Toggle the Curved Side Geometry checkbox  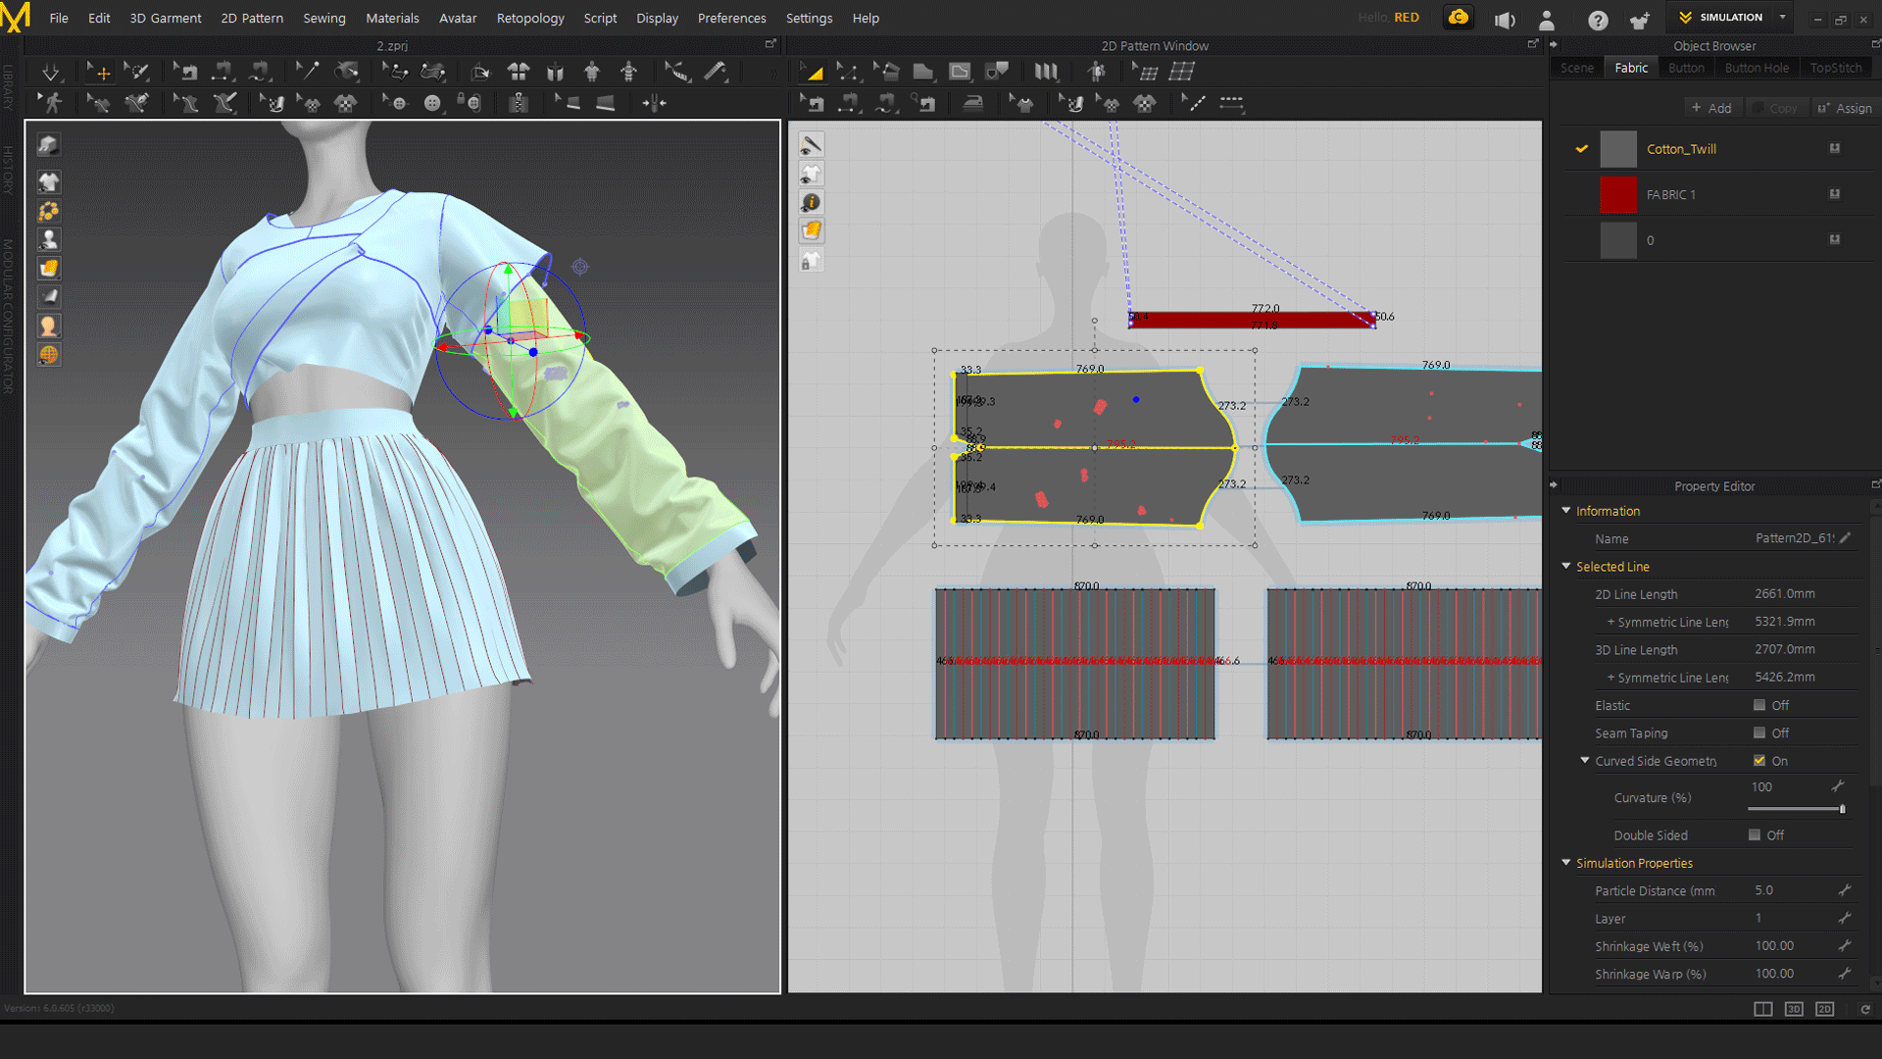click(1759, 760)
